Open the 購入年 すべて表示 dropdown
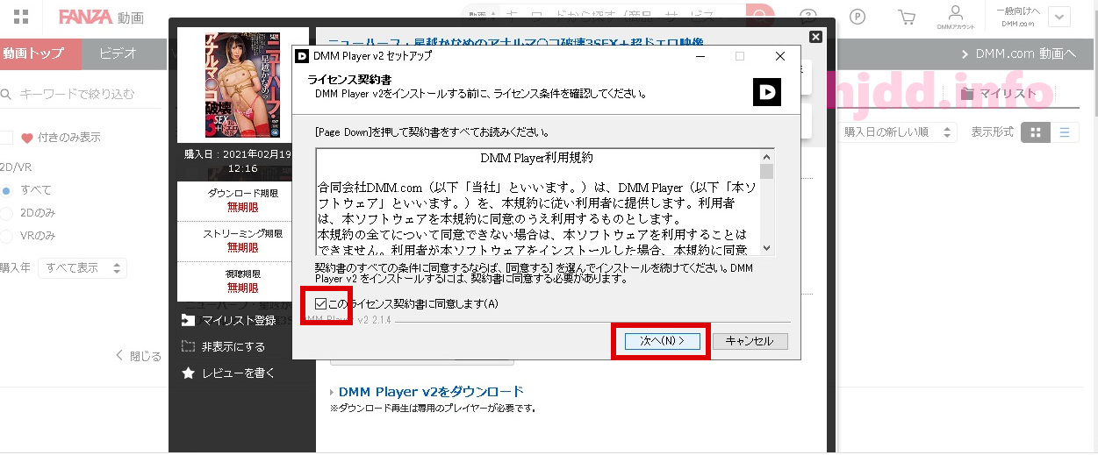This screenshot has width=1098, height=455. (x=83, y=267)
